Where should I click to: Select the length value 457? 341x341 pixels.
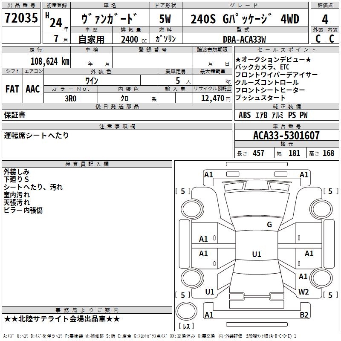(x=258, y=153)
